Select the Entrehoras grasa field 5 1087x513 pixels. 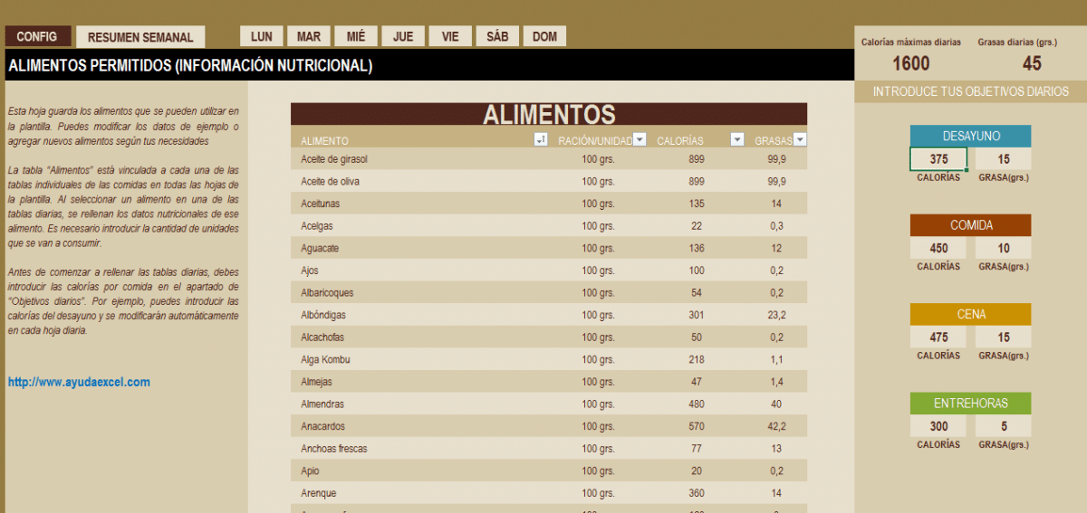point(1004,426)
